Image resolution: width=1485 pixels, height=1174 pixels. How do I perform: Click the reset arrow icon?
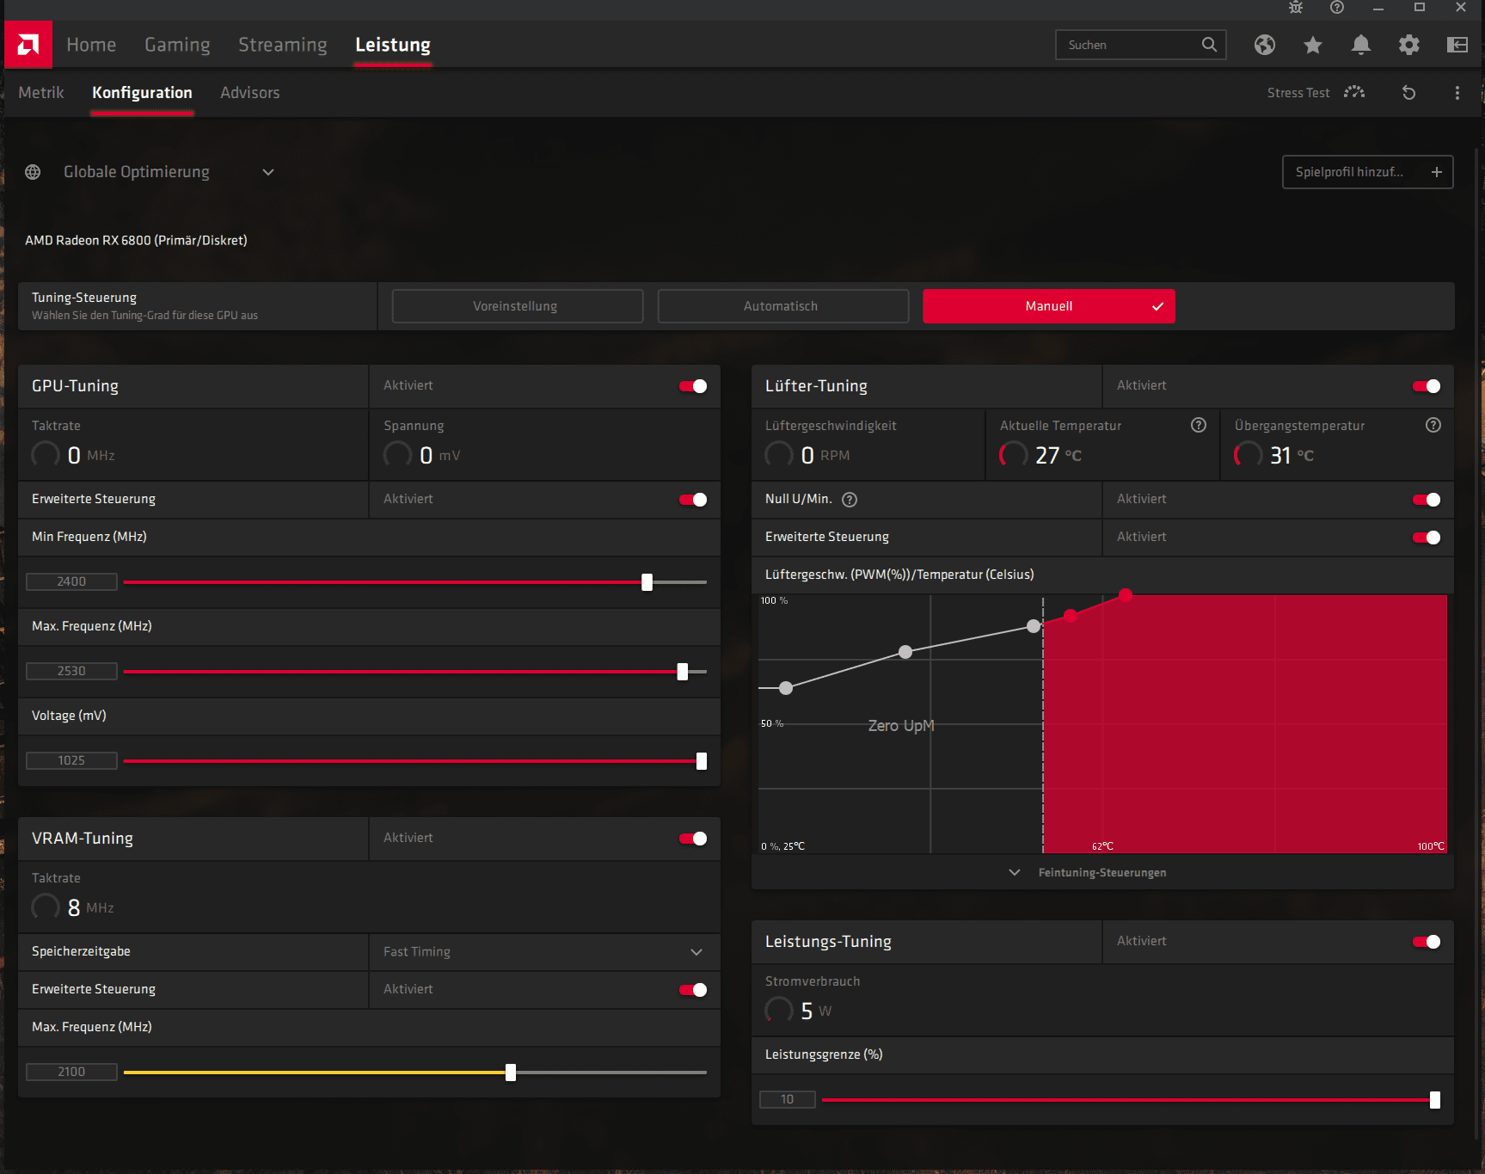coord(1408,93)
